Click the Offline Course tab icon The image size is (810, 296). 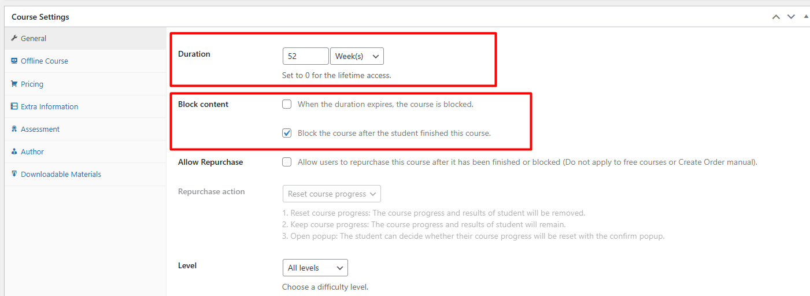(x=14, y=61)
